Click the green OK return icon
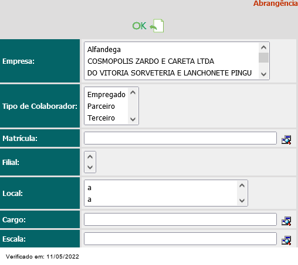The image size is (298, 265). pos(148,26)
